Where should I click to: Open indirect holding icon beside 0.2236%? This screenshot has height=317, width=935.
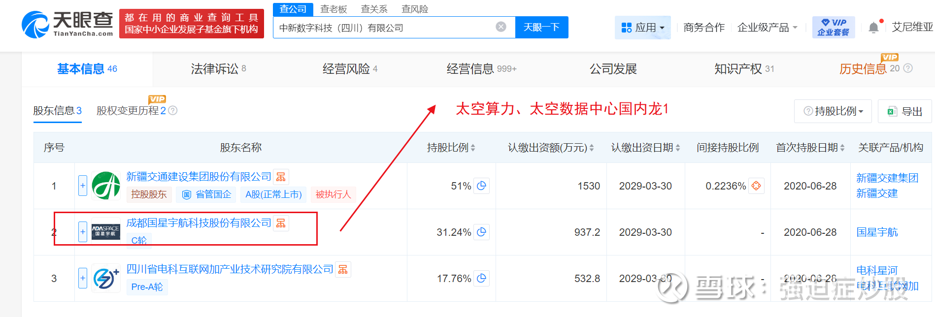(x=756, y=186)
